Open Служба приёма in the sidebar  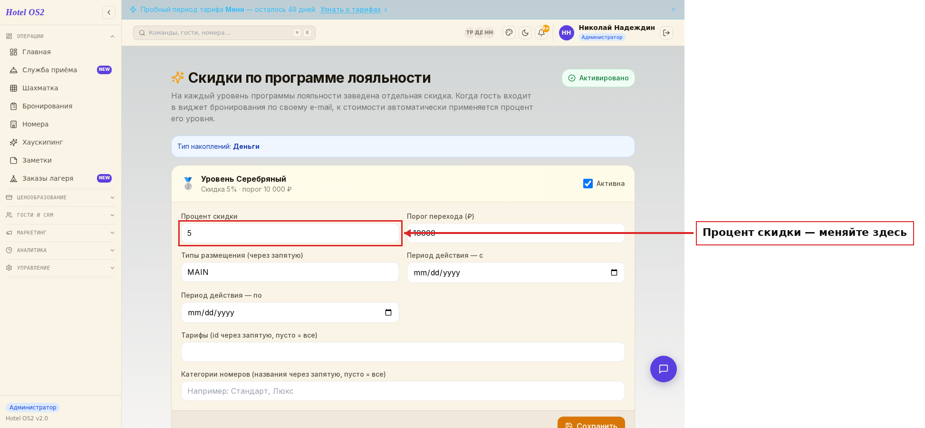(x=60, y=70)
